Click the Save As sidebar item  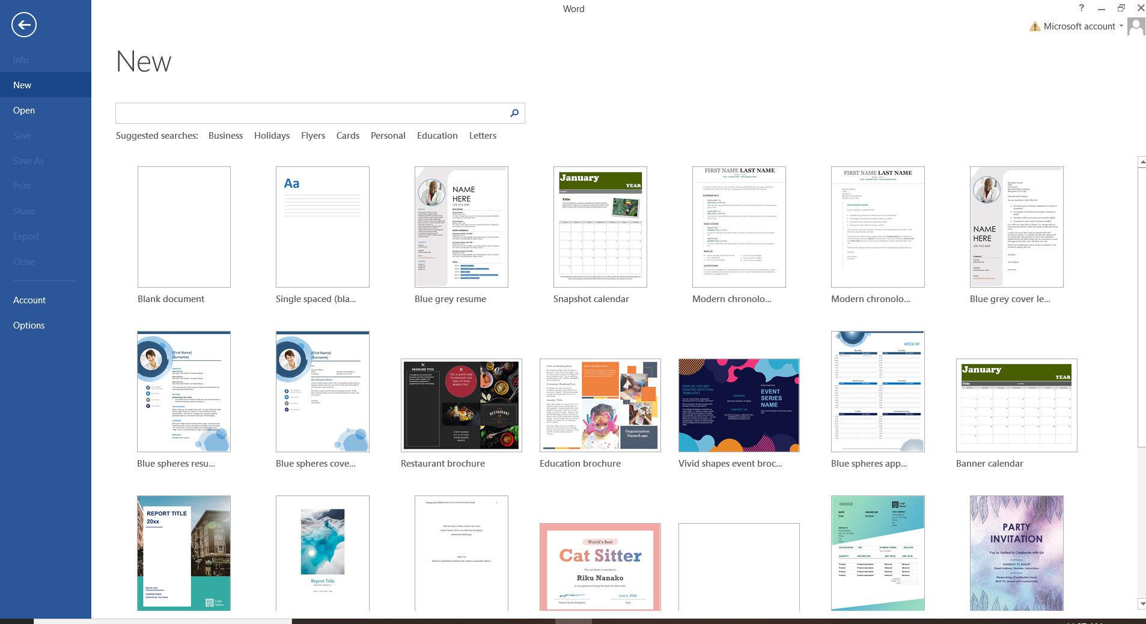46,160
